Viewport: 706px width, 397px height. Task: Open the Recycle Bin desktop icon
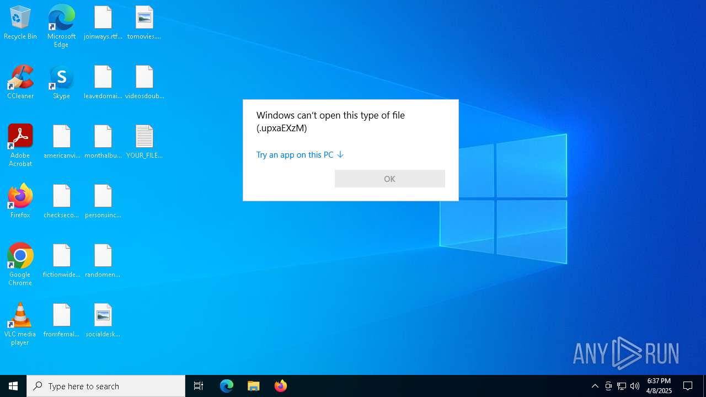[20, 23]
